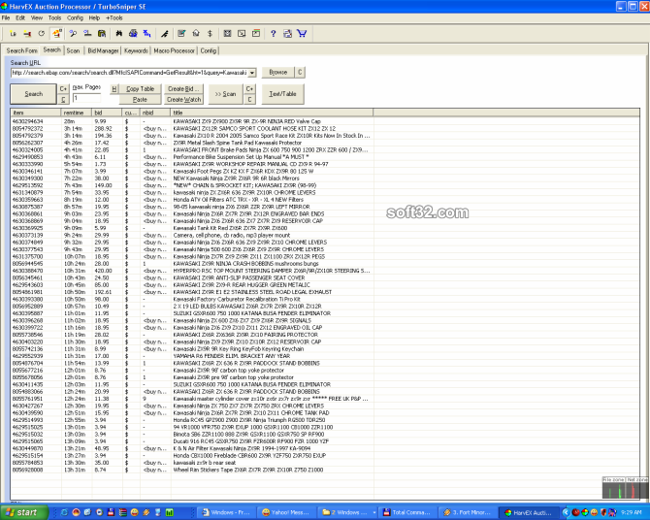
Task: Open the Config menu in menu bar
Action: (x=75, y=17)
